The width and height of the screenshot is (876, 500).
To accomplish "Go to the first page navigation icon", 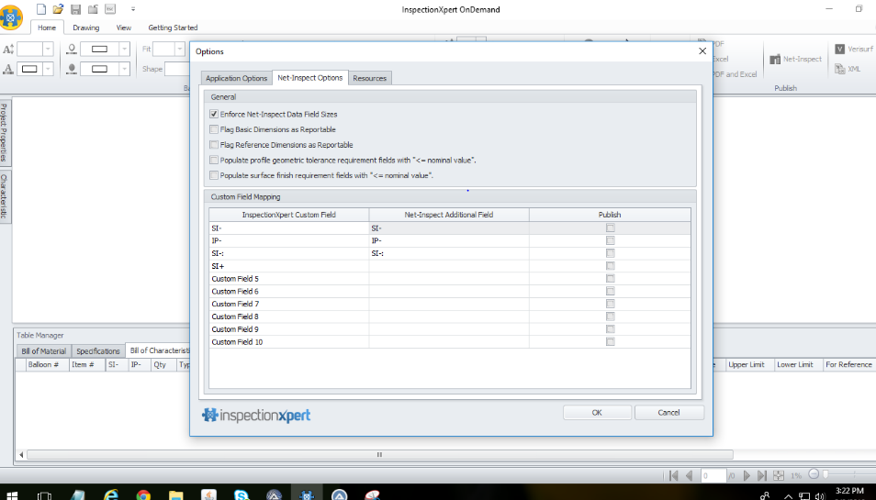I will [674, 475].
